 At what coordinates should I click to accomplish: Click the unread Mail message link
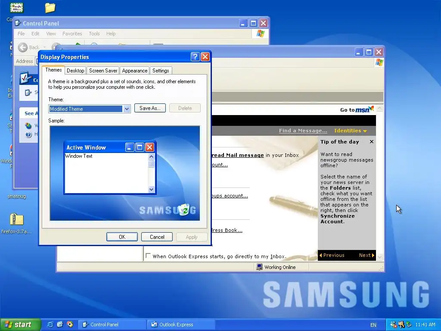pyautogui.click(x=238, y=155)
